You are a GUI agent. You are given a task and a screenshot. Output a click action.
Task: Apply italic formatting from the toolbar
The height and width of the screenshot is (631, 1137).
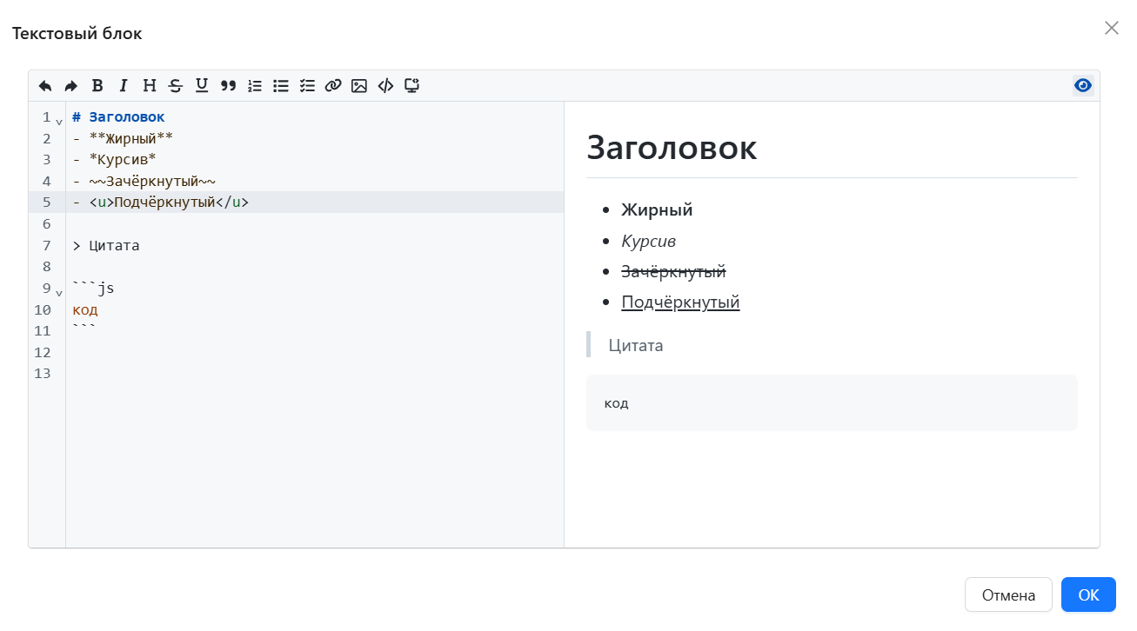pos(124,85)
